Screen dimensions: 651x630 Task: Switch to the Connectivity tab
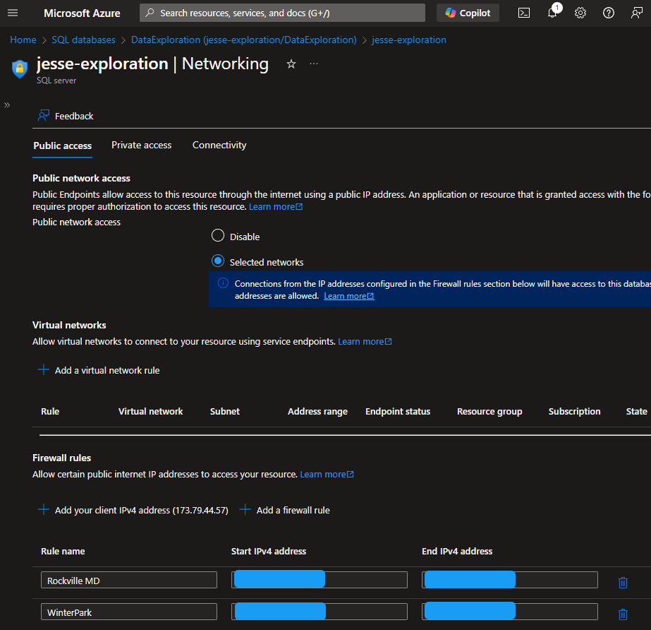point(219,145)
